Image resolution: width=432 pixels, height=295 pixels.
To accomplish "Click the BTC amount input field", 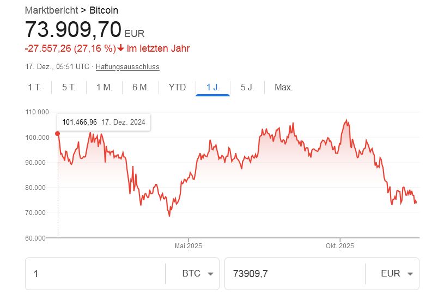I will coord(95,274).
